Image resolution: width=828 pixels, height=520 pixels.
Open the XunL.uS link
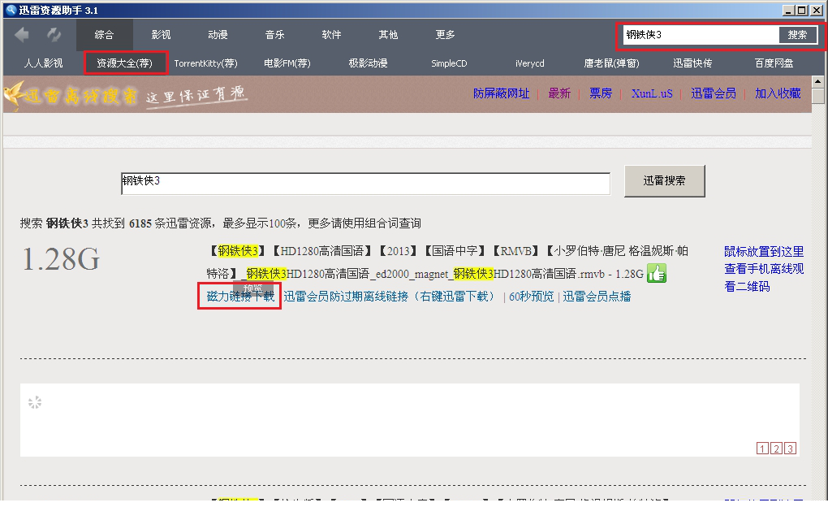point(652,93)
